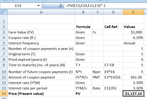Click 'Time to maturity (no. of years) (N)'

pos(41,65)
